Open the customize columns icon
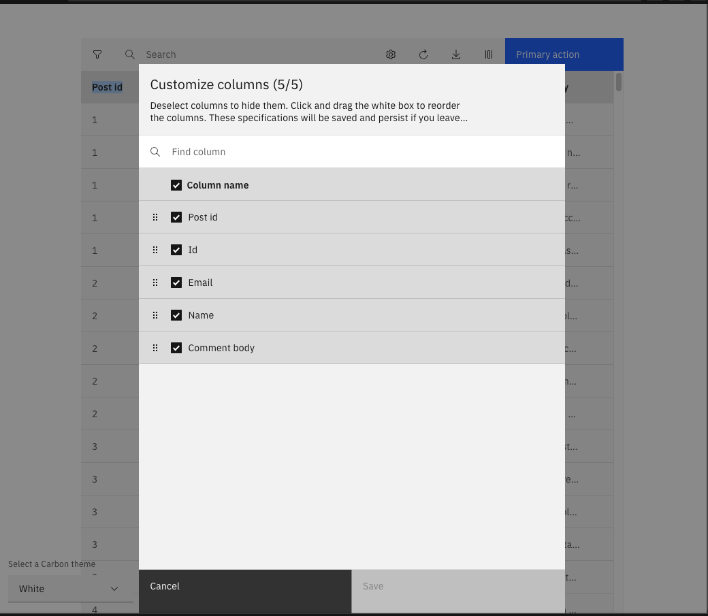The width and height of the screenshot is (708, 616). point(488,54)
